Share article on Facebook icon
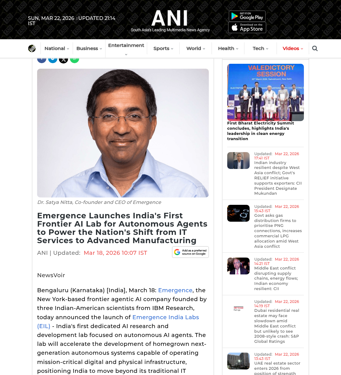The height and width of the screenshot is (375, 341). click(x=42, y=60)
